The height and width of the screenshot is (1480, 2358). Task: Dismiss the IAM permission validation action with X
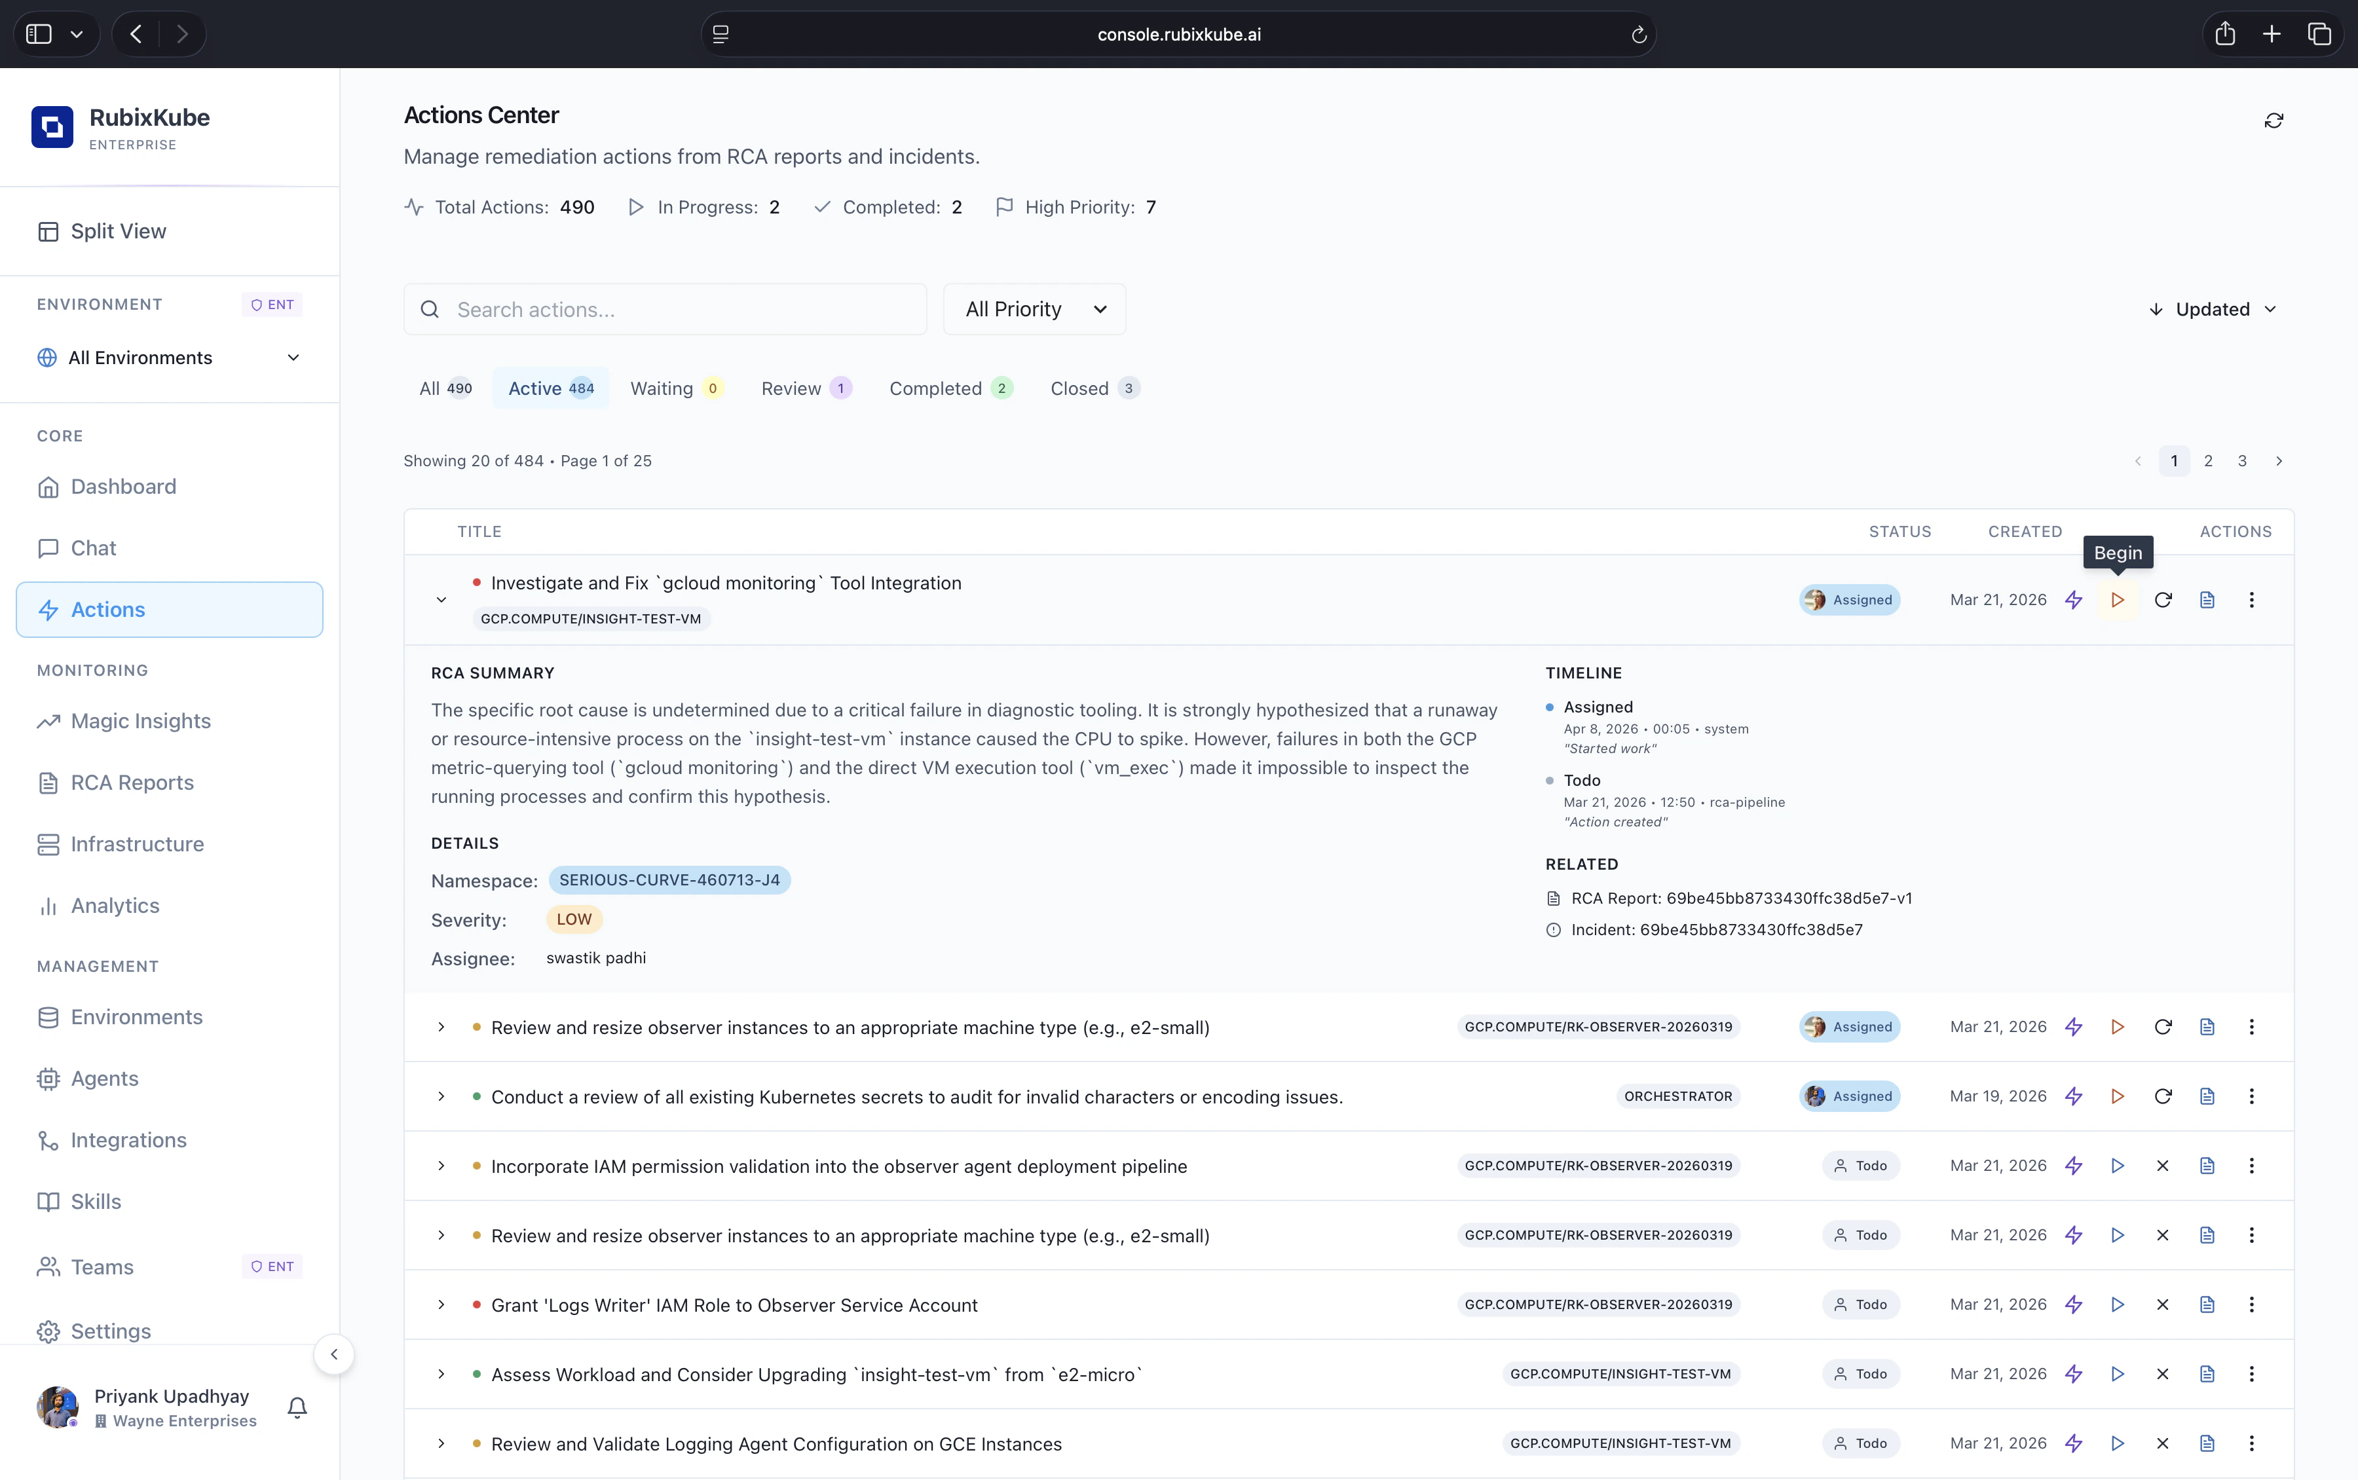[x=2163, y=1165]
